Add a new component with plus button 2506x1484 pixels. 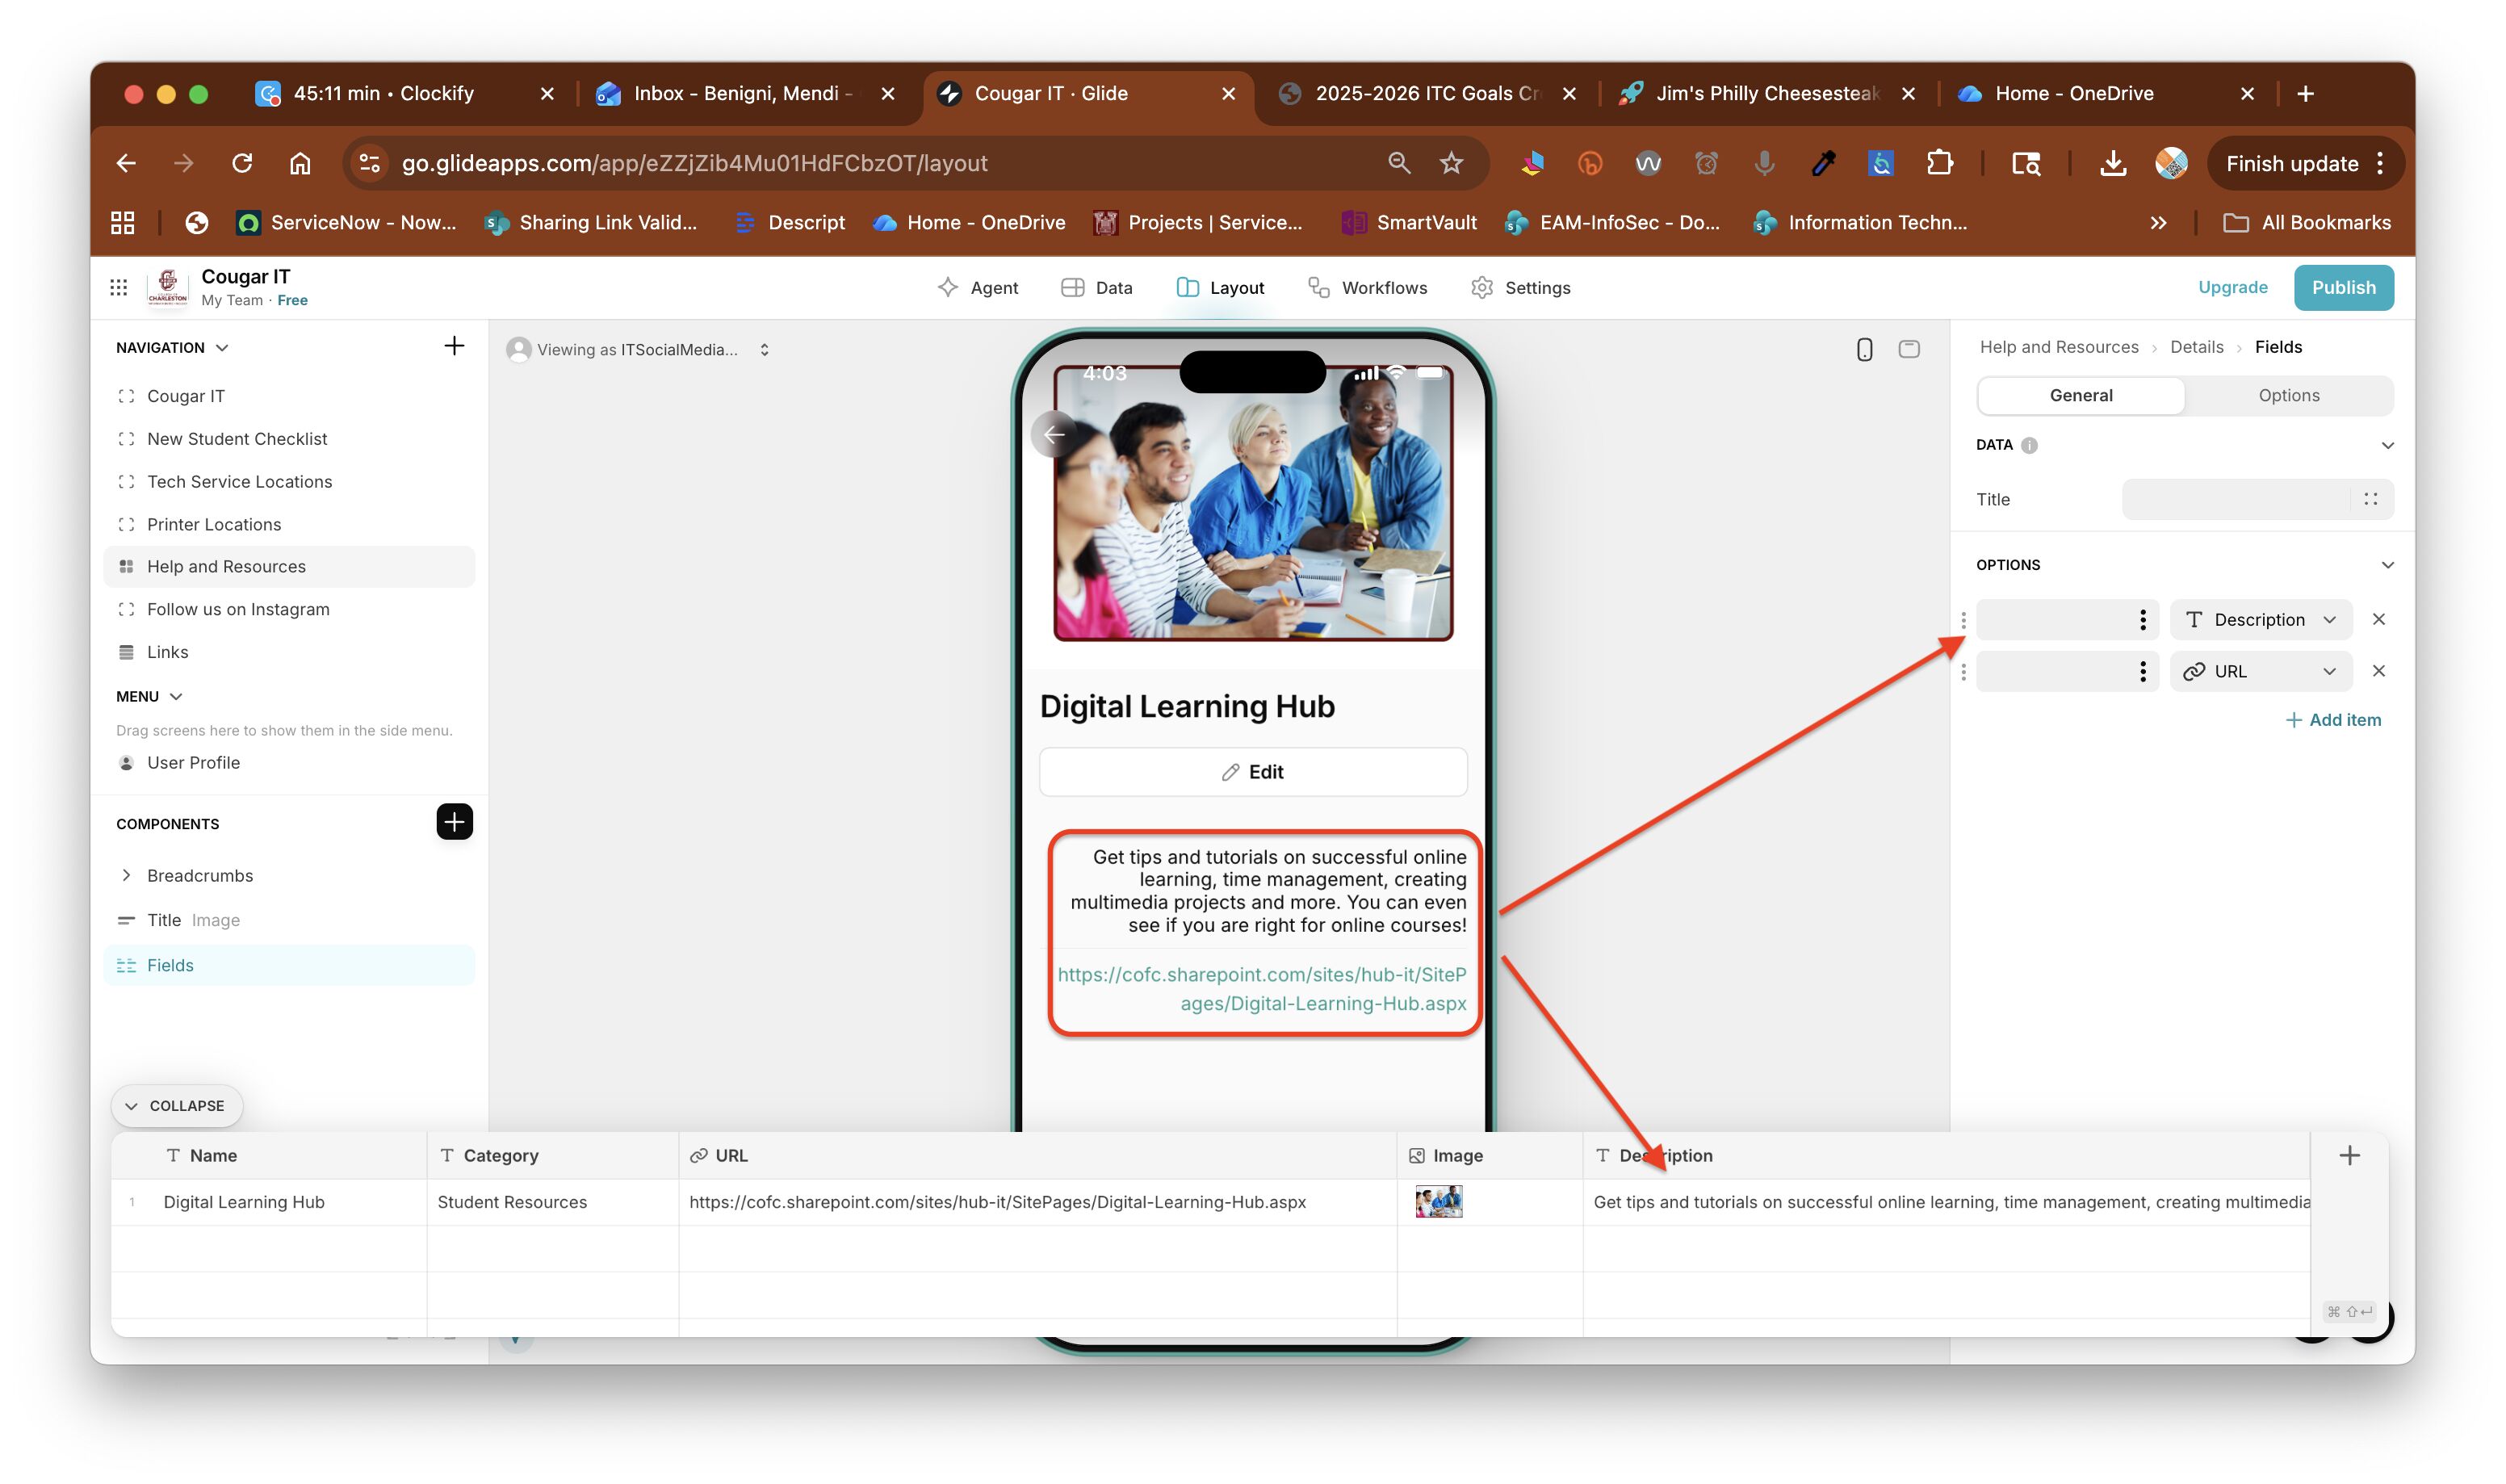[x=454, y=822]
